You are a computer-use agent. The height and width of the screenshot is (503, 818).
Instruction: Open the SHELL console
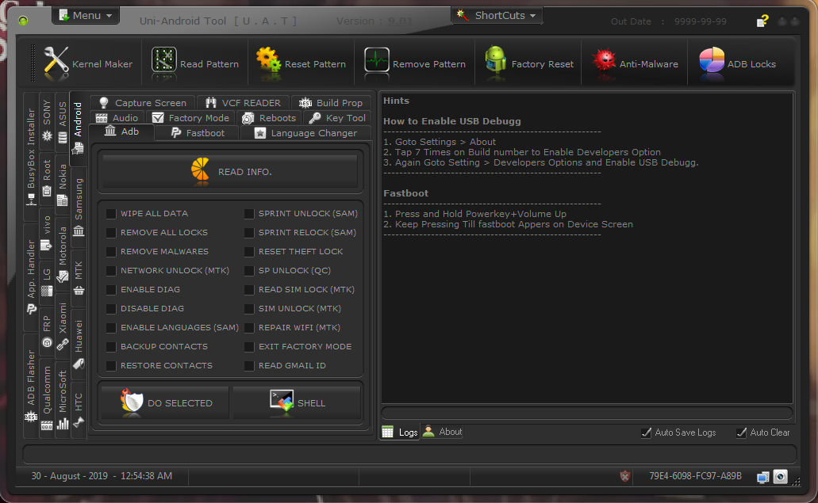click(x=297, y=402)
